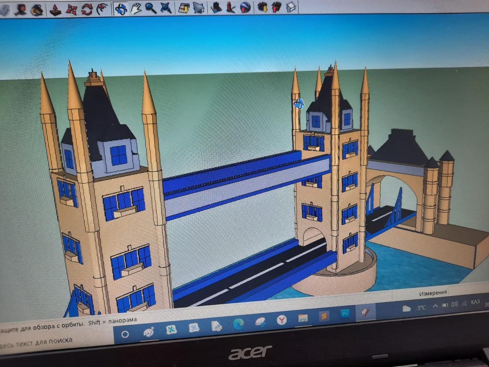Expand the hidden system tray icons

pos(435,306)
